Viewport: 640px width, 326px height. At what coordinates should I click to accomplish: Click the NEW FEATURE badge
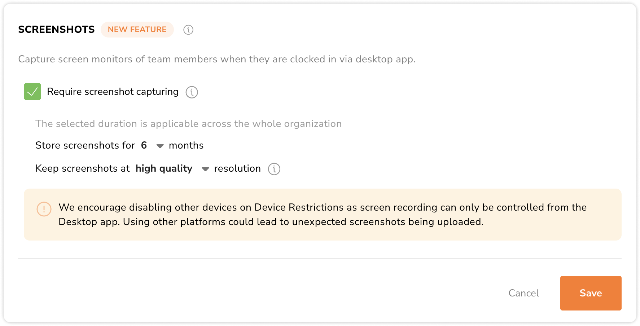point(137,29)
